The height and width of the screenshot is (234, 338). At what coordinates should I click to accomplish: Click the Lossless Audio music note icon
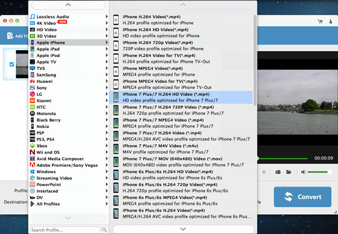coord(32,16)
